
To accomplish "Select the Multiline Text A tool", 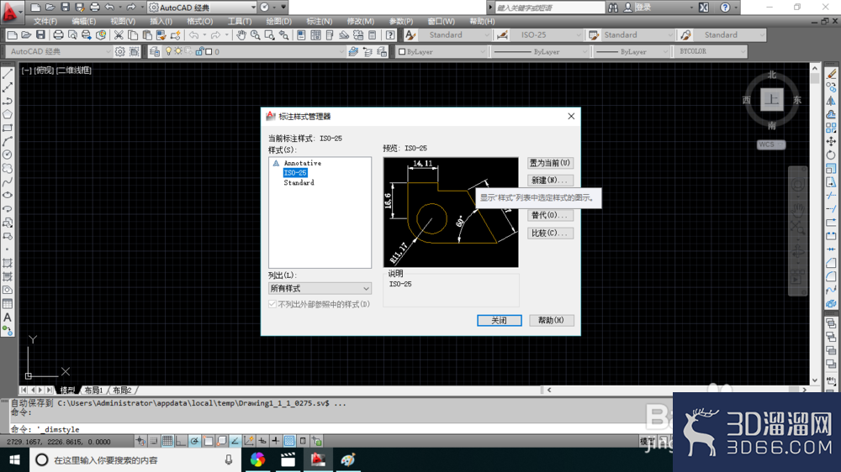I will tap(8, 317).
